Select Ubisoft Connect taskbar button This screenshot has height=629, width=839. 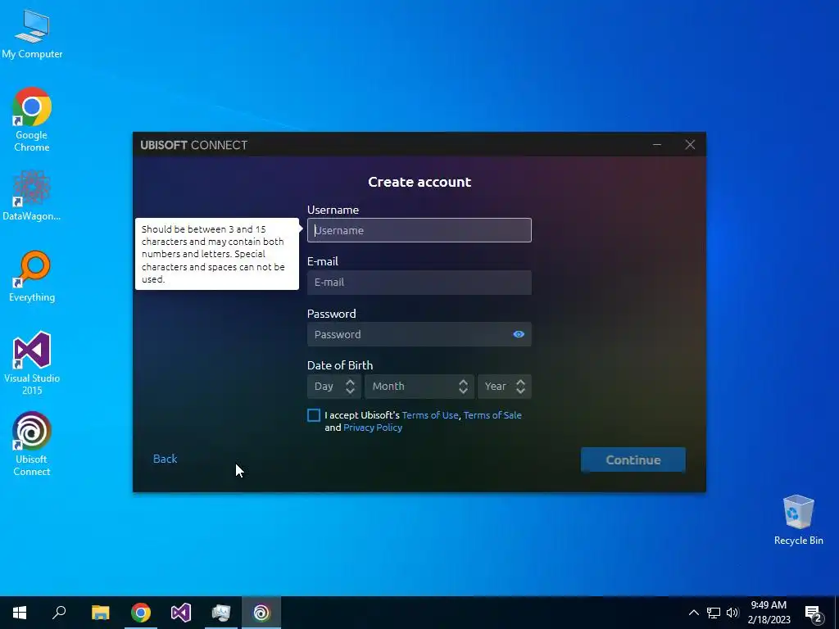point(261,613)
